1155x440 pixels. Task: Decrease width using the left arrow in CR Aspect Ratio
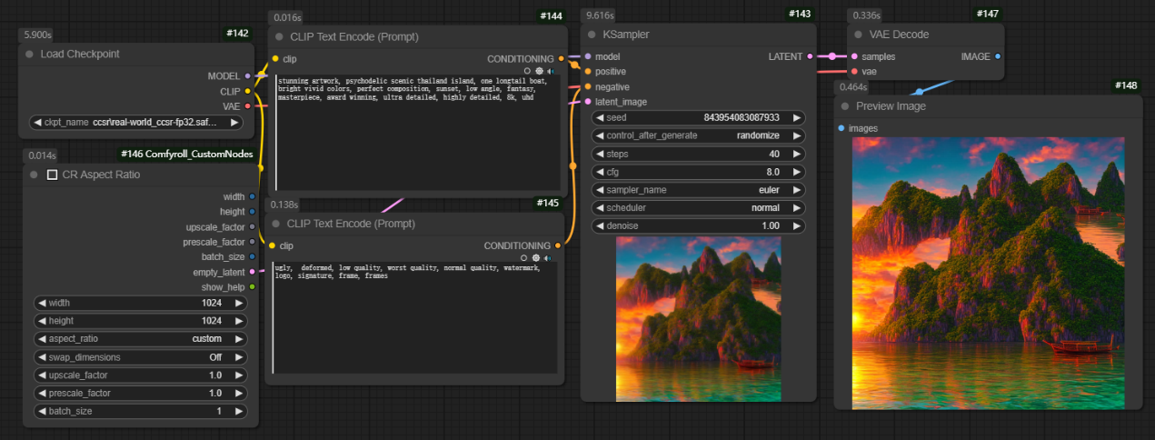(x=42, y=303)
